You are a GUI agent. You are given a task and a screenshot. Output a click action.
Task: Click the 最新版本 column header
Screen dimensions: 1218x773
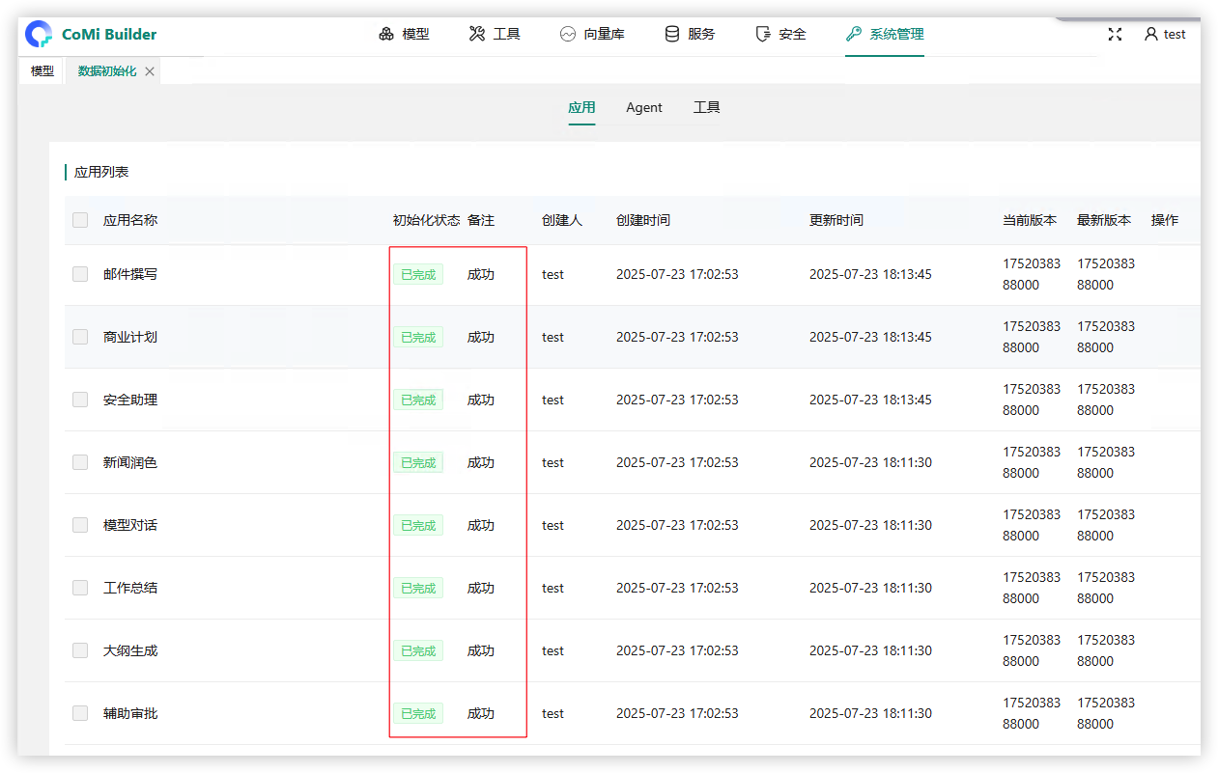1104,220
